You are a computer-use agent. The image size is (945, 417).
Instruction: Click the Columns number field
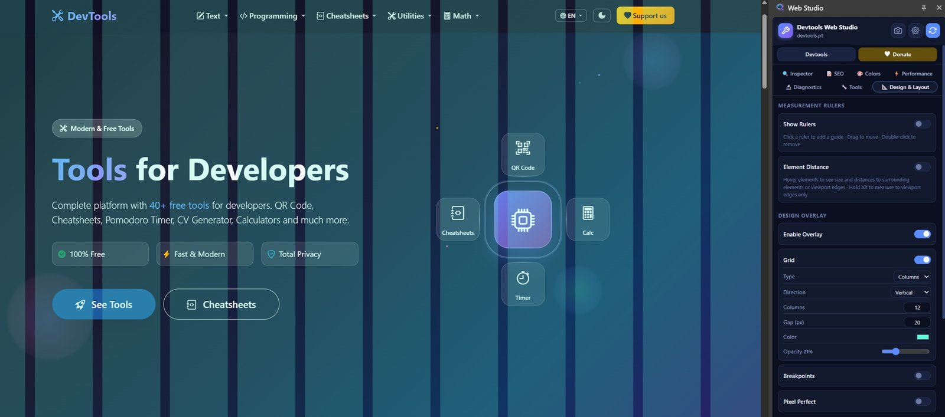point(917,307)
